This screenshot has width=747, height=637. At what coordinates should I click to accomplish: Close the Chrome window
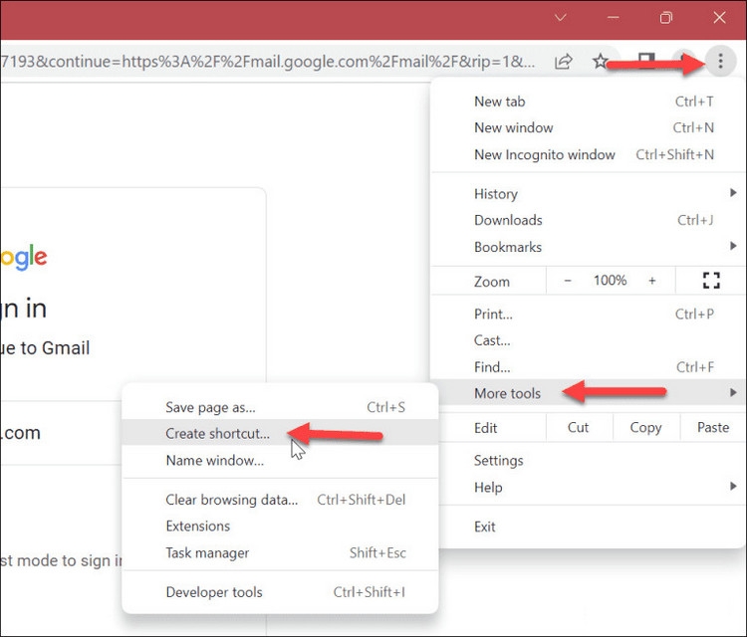(x=719, y=18)
